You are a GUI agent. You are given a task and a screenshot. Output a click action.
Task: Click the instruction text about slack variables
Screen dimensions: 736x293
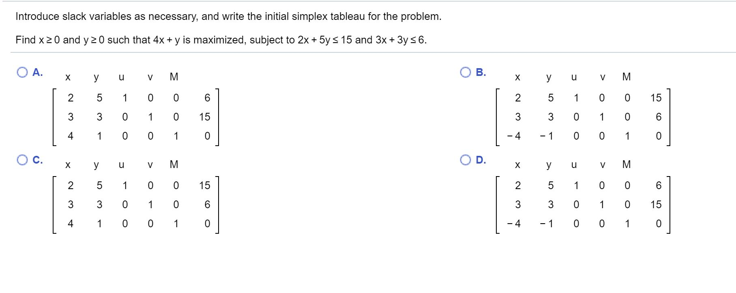pos(227,17)
